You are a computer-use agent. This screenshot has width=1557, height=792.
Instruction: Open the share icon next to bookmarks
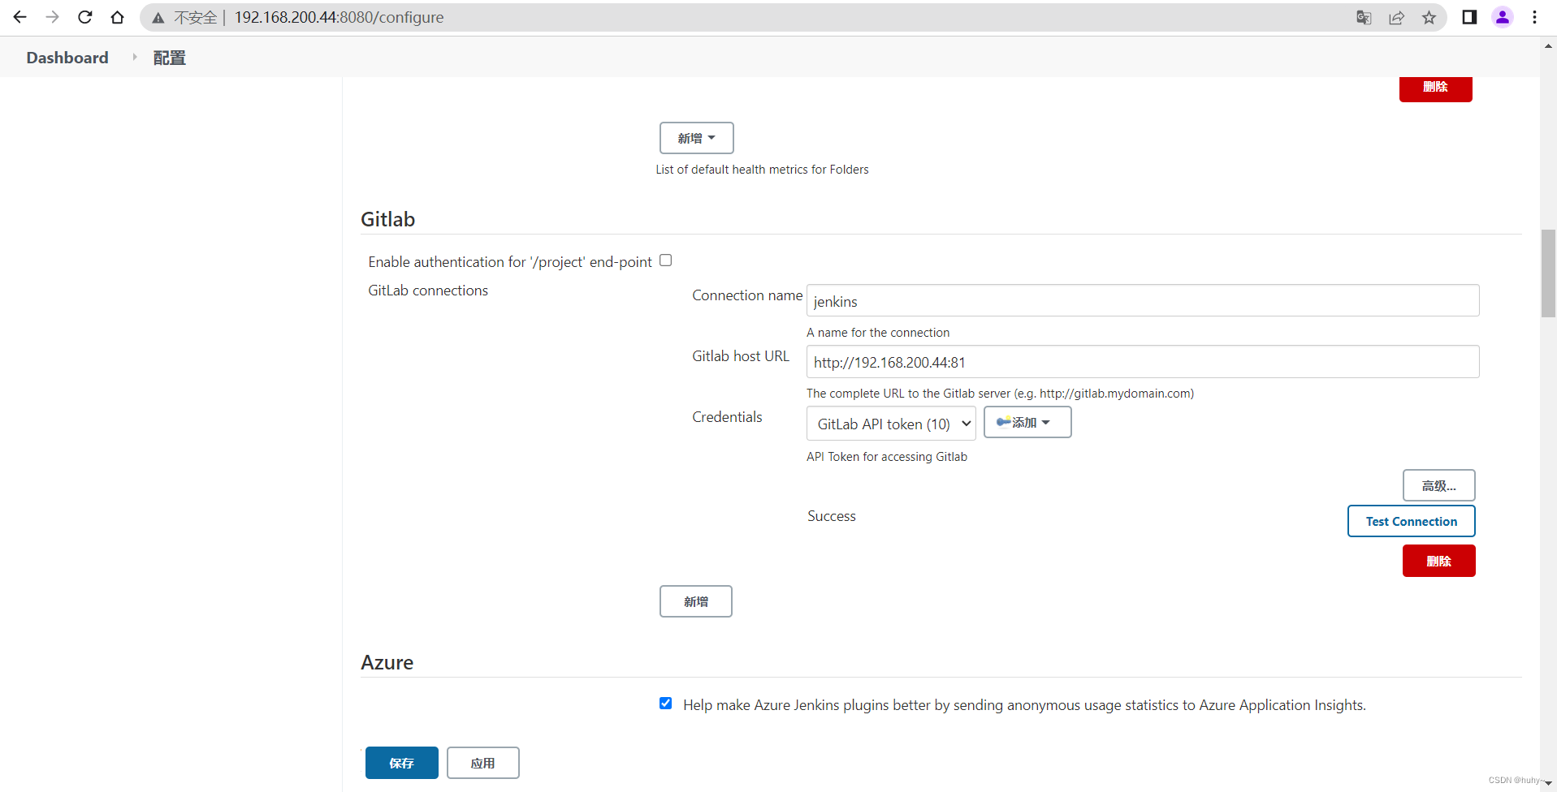(x=1396, y=17)
